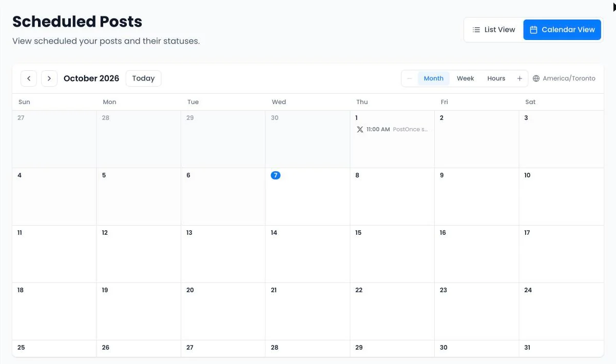
Task: Click the Scheduled Posts page title
Action: pyautogui.click(x=78, y=22)
